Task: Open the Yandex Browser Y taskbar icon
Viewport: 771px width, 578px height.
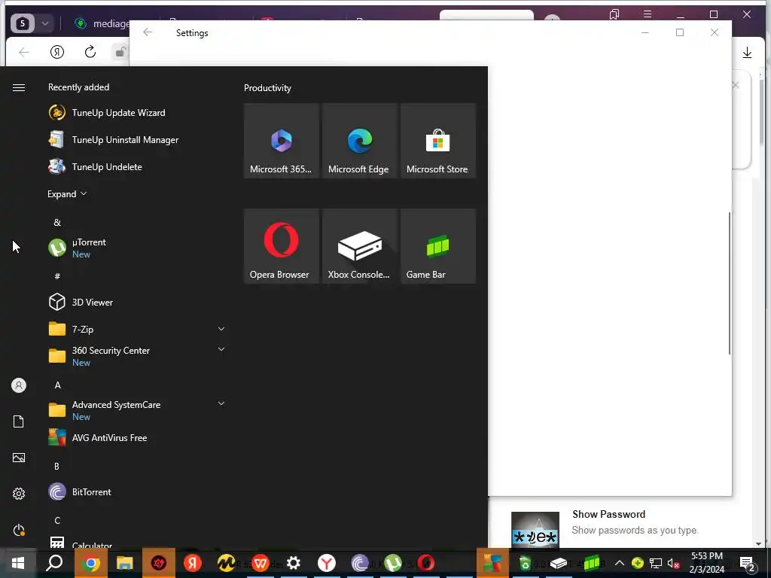Action: pos(327,563)
